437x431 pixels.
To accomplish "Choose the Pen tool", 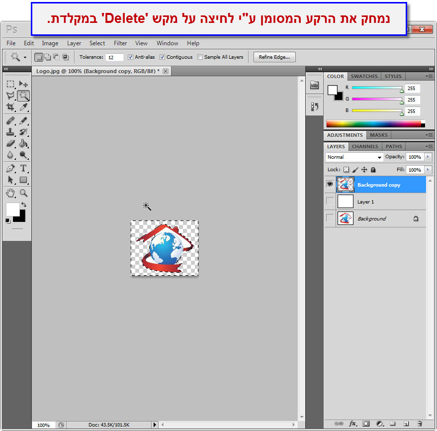I will (10, 168).
